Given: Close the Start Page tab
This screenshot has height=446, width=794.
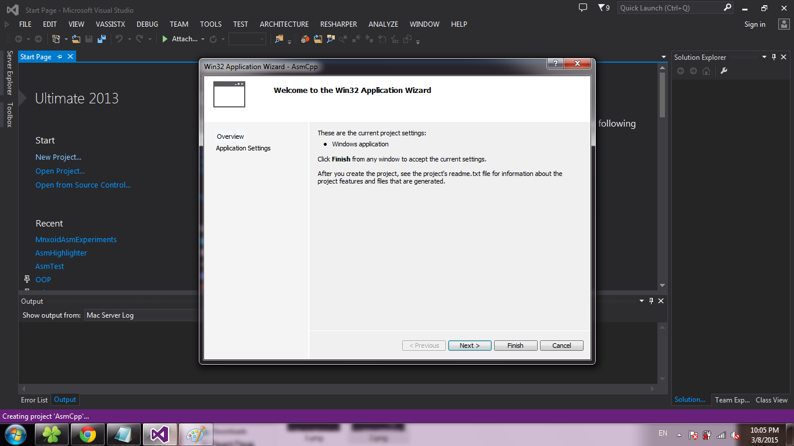Looking at the screenshot, I should point(70,57).
